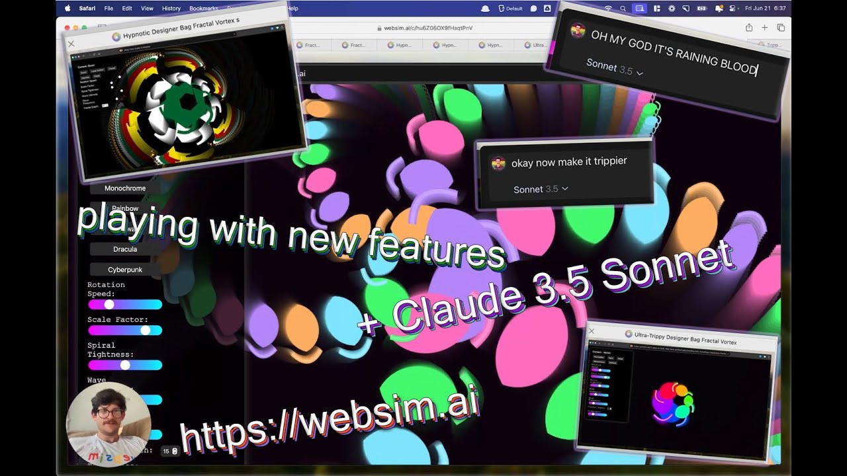Click fractal preview in Ultra-Trippy window
Viewport: 847px width, 476px height.
click(x=673, y=403)
